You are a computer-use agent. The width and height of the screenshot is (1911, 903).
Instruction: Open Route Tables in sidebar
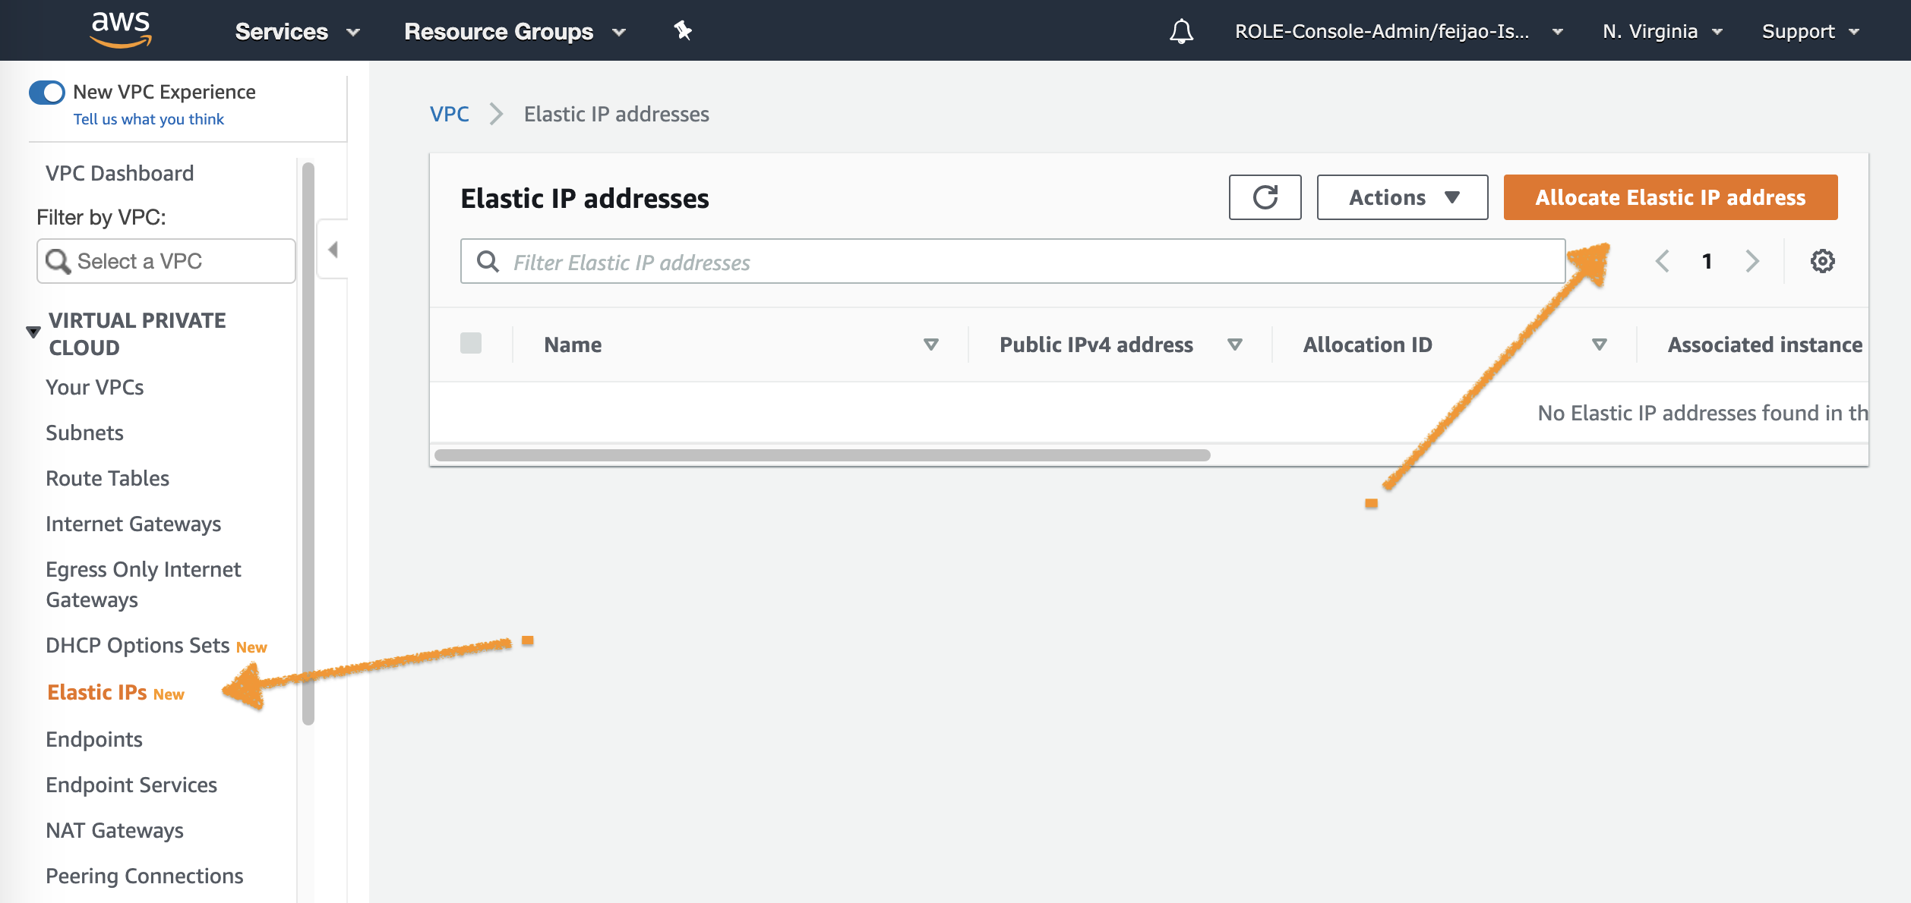(107, 478)
